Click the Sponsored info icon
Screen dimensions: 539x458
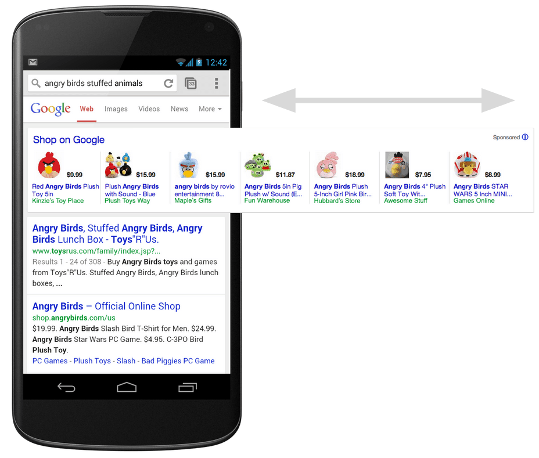(x=525, y=137)
